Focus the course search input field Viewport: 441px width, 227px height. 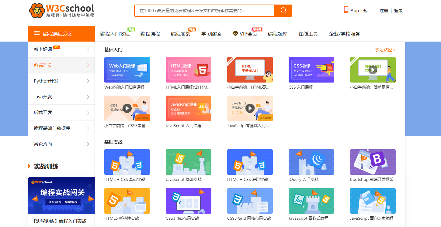pos(204,11)
